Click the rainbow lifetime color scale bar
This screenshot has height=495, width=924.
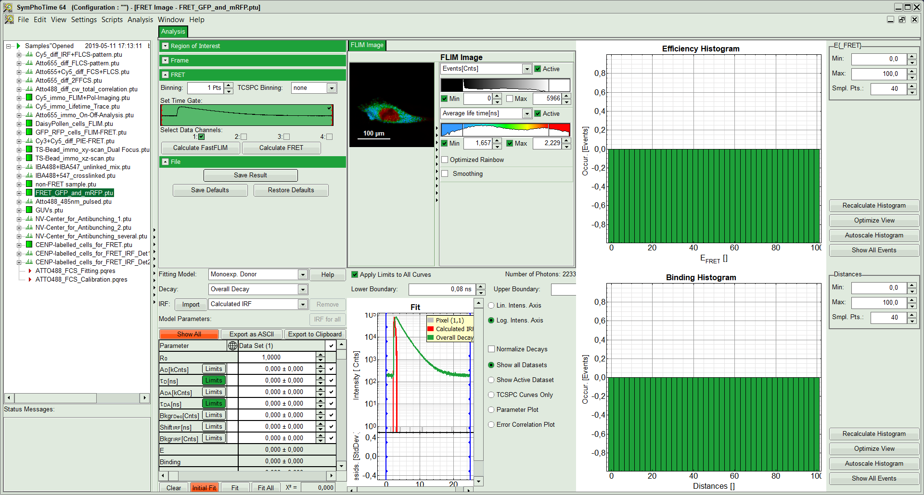[x=505, y=130]
